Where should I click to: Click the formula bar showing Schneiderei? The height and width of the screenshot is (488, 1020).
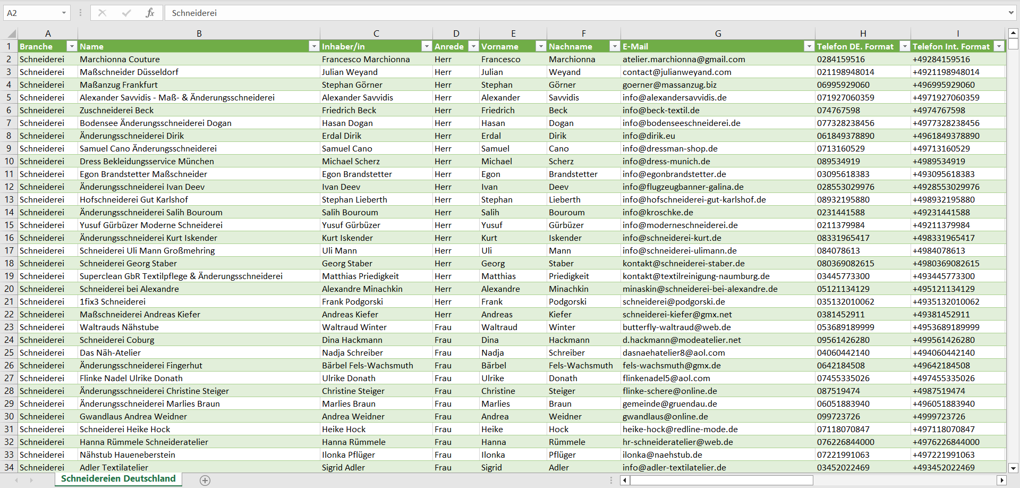click(x=584, y=13)
